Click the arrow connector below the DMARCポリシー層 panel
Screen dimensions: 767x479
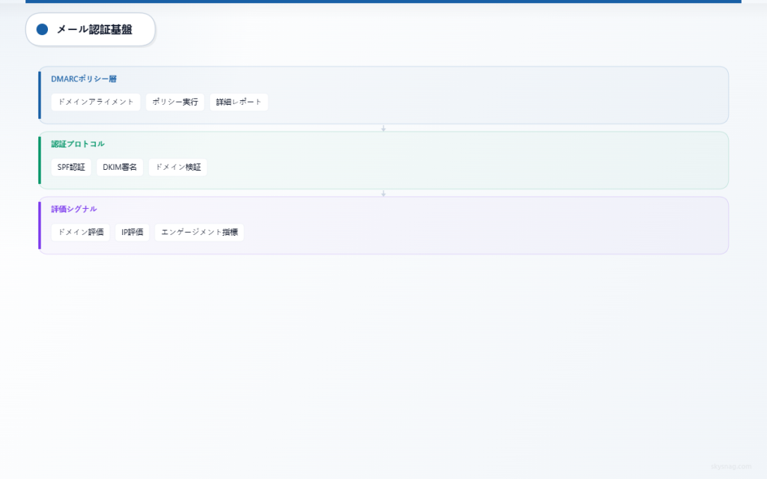(384, 127)
